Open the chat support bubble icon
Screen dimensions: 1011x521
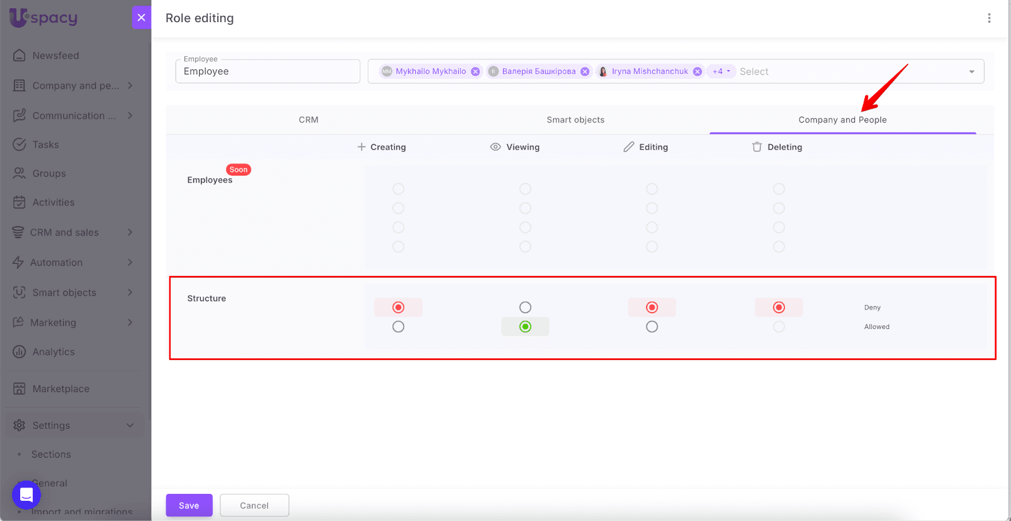tap(27, 494)
